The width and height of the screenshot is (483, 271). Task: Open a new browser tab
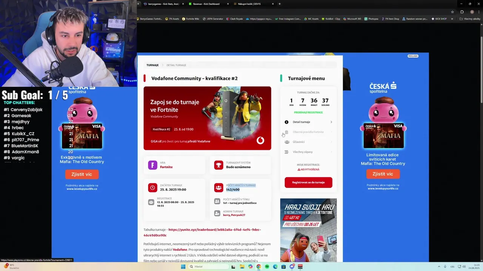coord(280,4)
